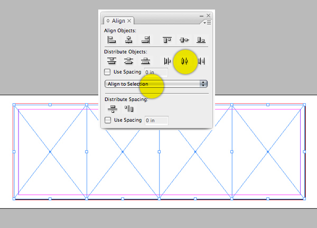Screen dimensions: 317x228
Task: Click left-middle handle of selection
Action: tap(14, 152)
